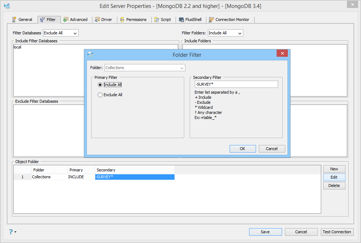This screenshot has height=243, width=361.
Task: Click the Filter tab funnel icon
Action: [43, 20]
